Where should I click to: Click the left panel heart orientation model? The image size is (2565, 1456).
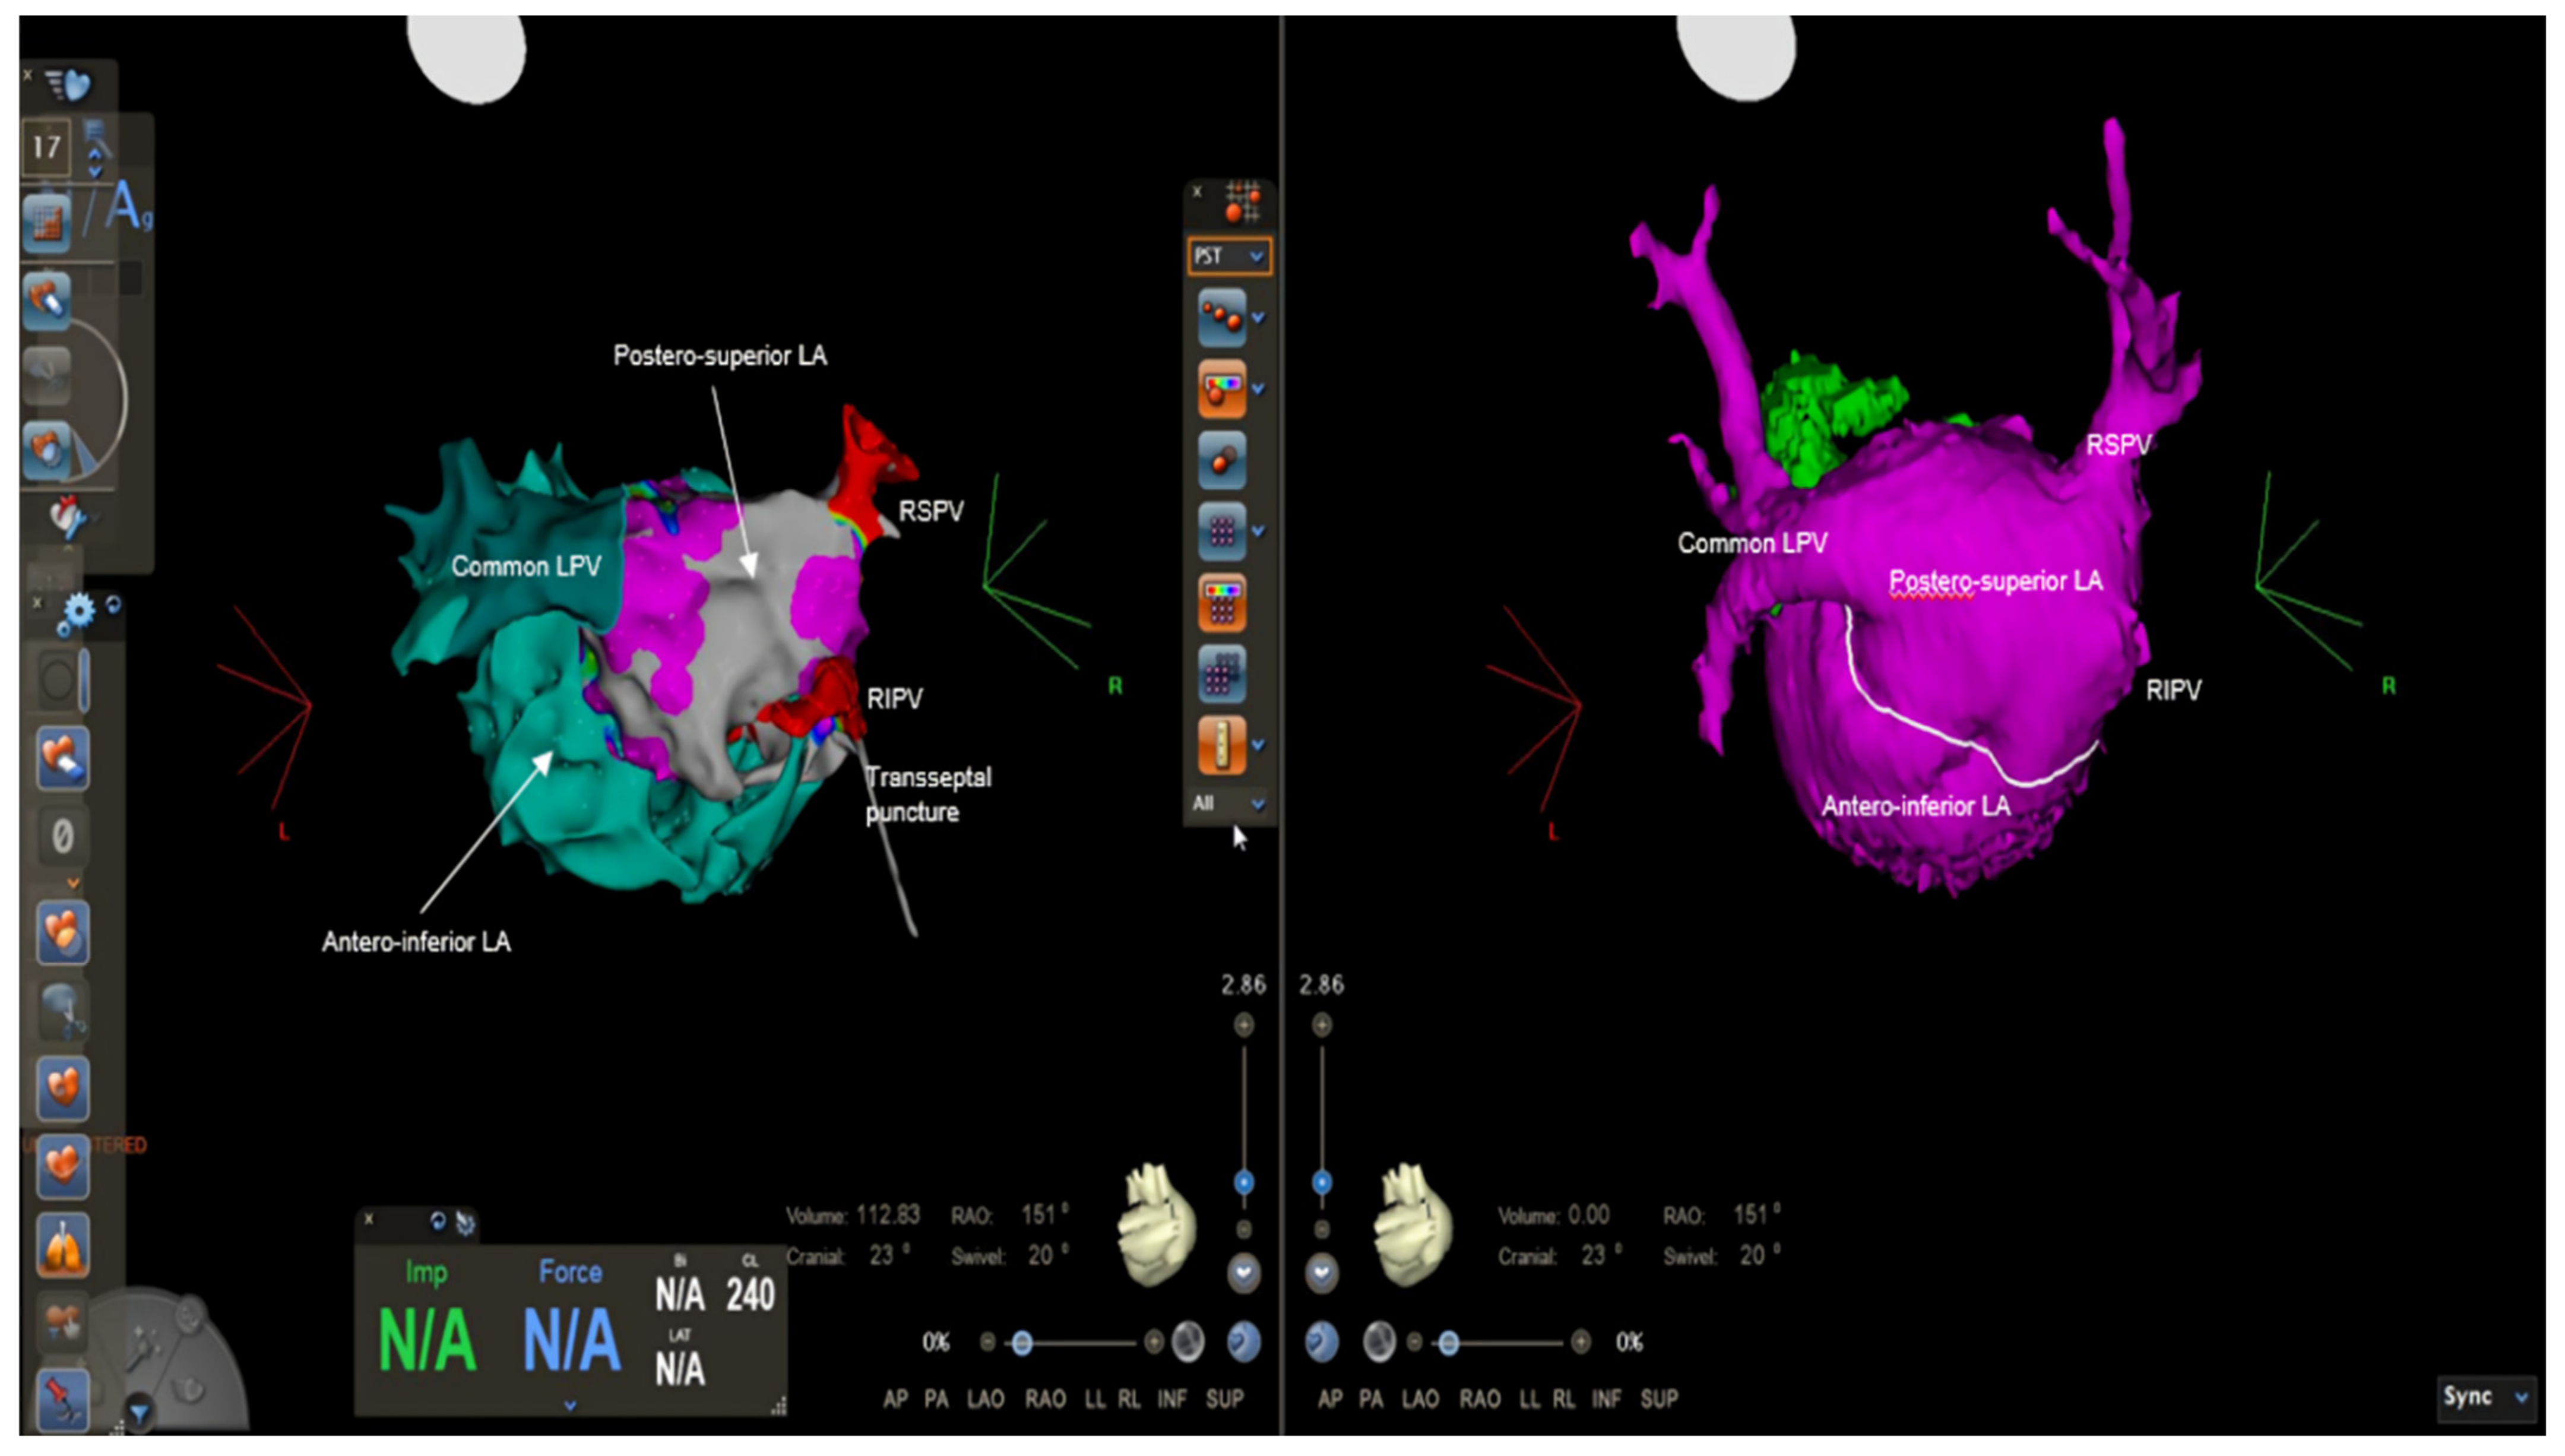click(x=1158, y=1225)
